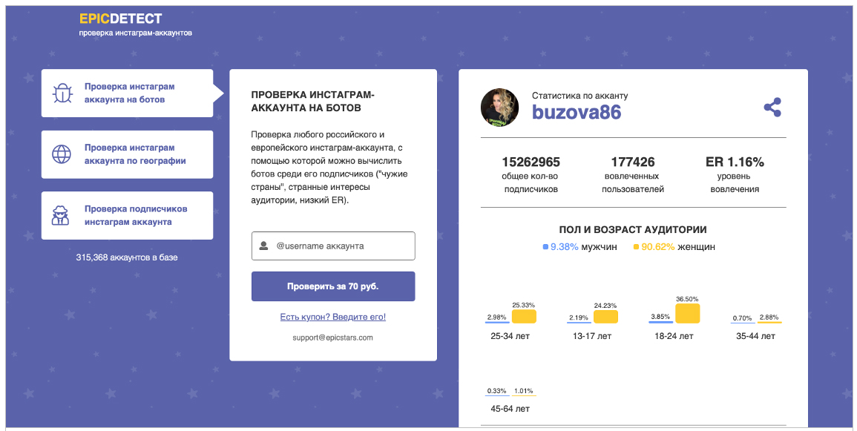Click the yellow 'женщин' legend swatch
Image resolution: width=857 pixels, height=431 pixels.
(x=636, y=247)
